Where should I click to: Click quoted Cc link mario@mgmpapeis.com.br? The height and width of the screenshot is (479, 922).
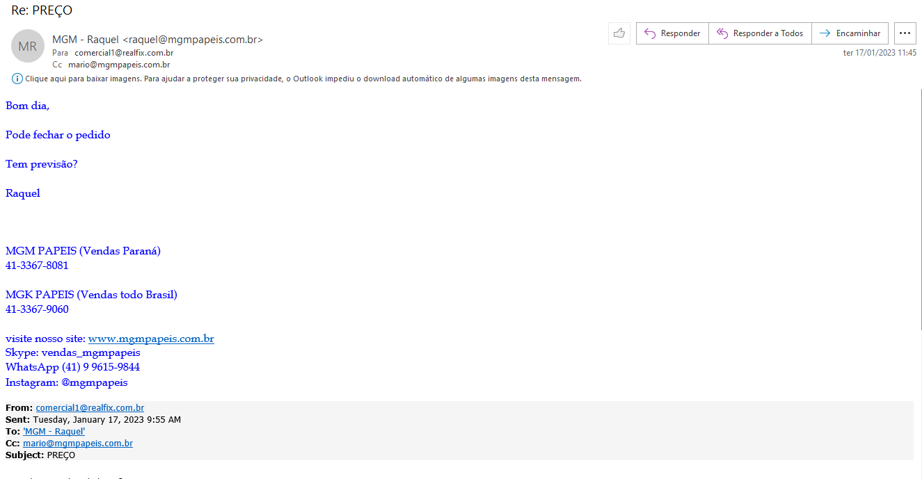(78, 443)
